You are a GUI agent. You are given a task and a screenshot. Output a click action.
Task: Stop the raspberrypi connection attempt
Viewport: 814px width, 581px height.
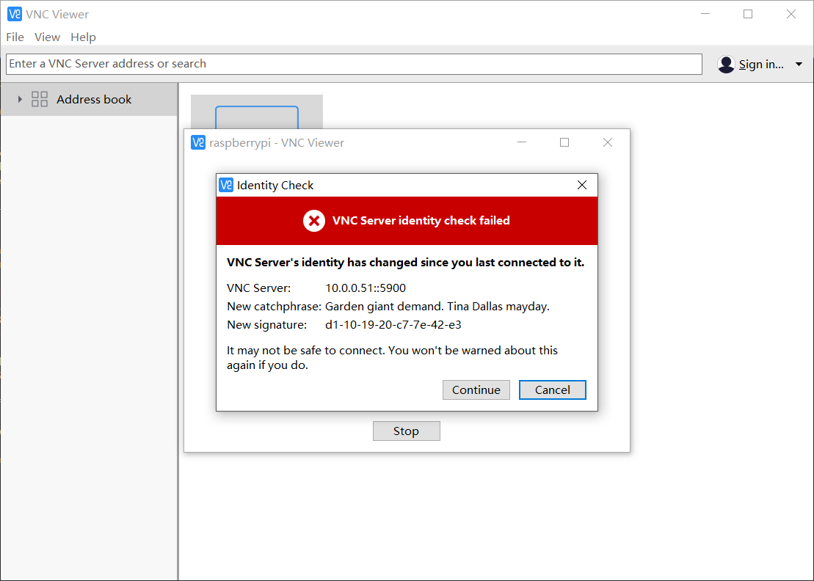[x=406, y=431]
